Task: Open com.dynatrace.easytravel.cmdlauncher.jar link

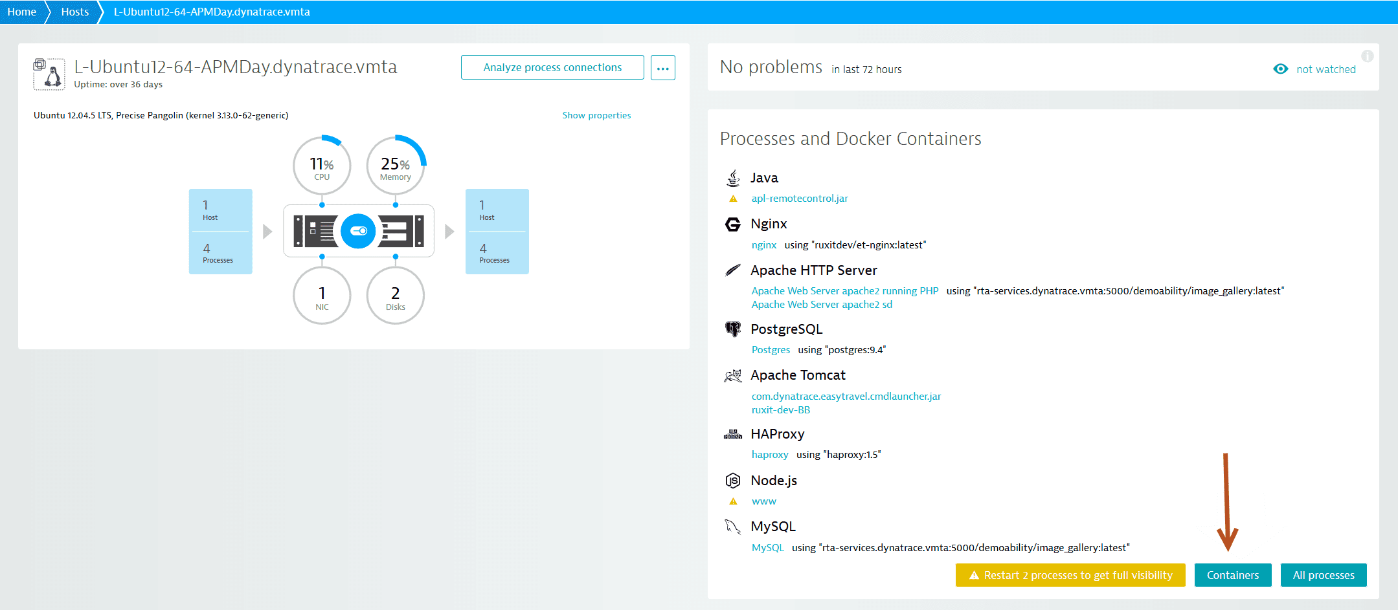Action: point(846,397)
